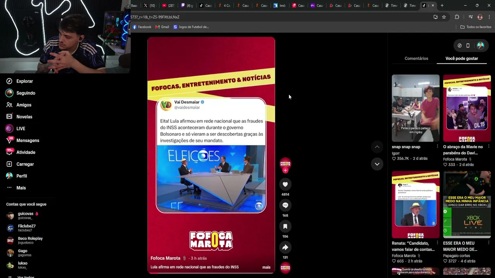Screen dimensions: 495x278
Task: Bookmark this page with the star icon
Action: pyautogui.click(x=444, y=17)
